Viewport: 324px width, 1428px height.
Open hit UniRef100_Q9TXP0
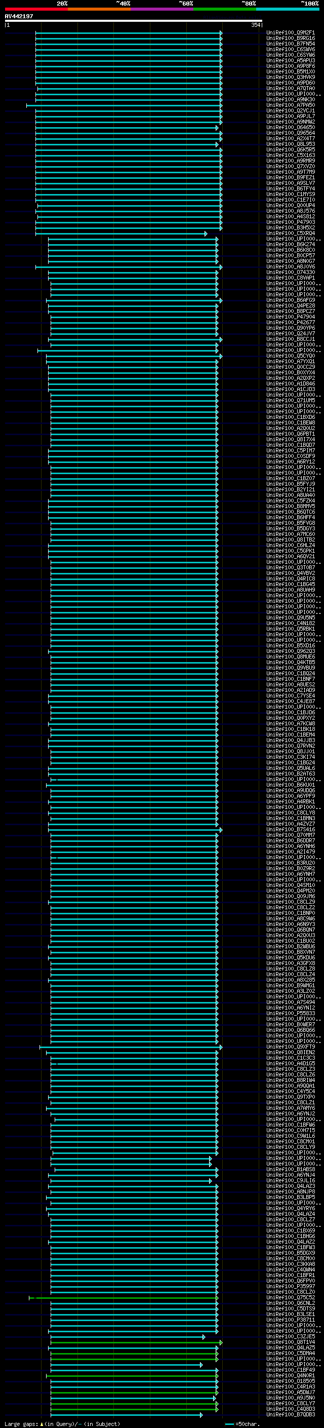(291, 1097)
